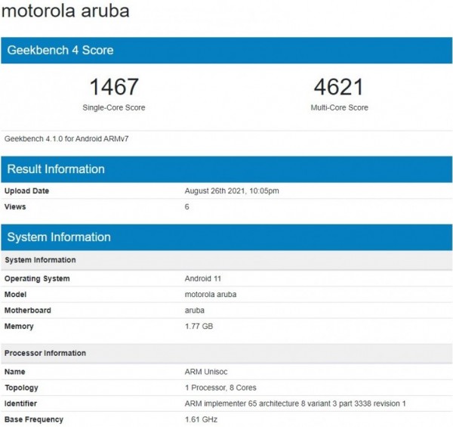The image size is (453, 427).
Task: Click the 'Motherboard' row label
Action: point(28,310)
